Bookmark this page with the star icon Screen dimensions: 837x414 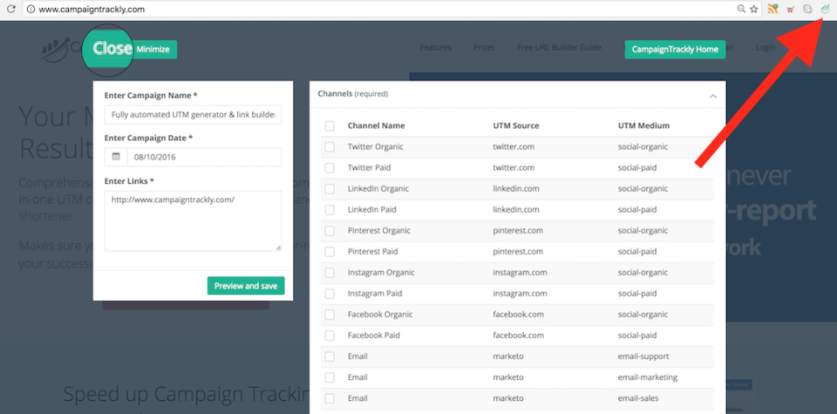753,9
